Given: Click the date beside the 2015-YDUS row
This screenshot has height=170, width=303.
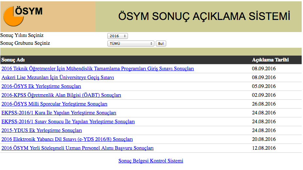Looking at the screenshot, I should tap(264, 130).
